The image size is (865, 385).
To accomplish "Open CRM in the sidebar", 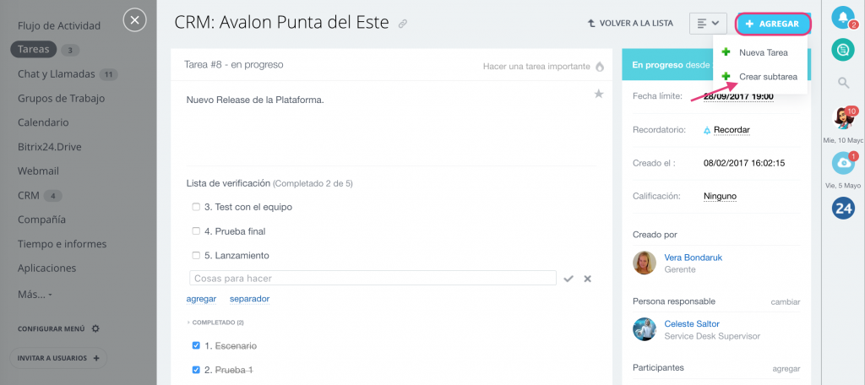I will [29, 195].
